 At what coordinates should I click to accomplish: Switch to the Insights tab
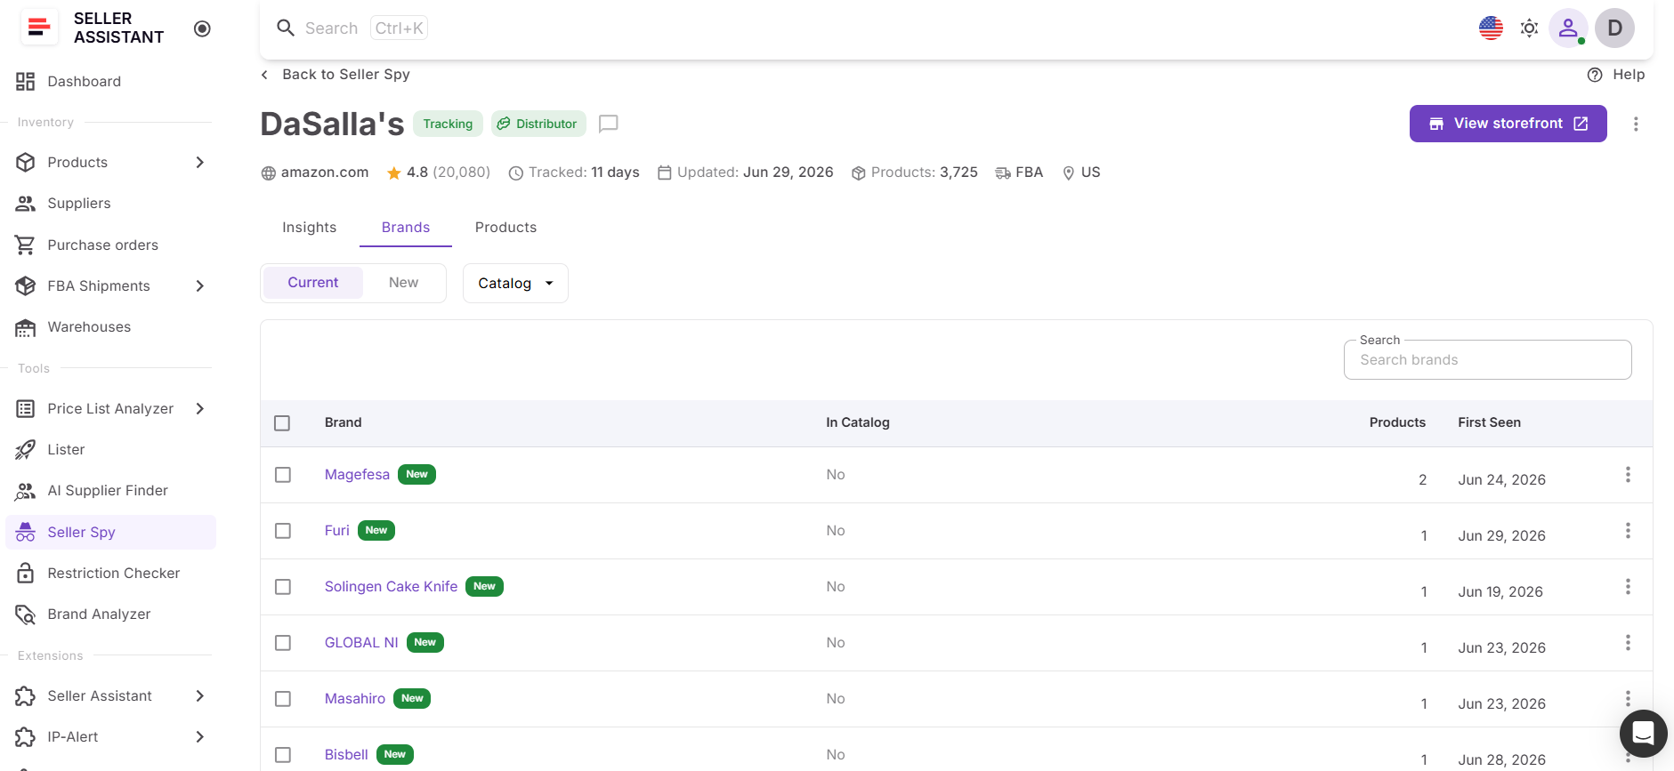point(310,228)
